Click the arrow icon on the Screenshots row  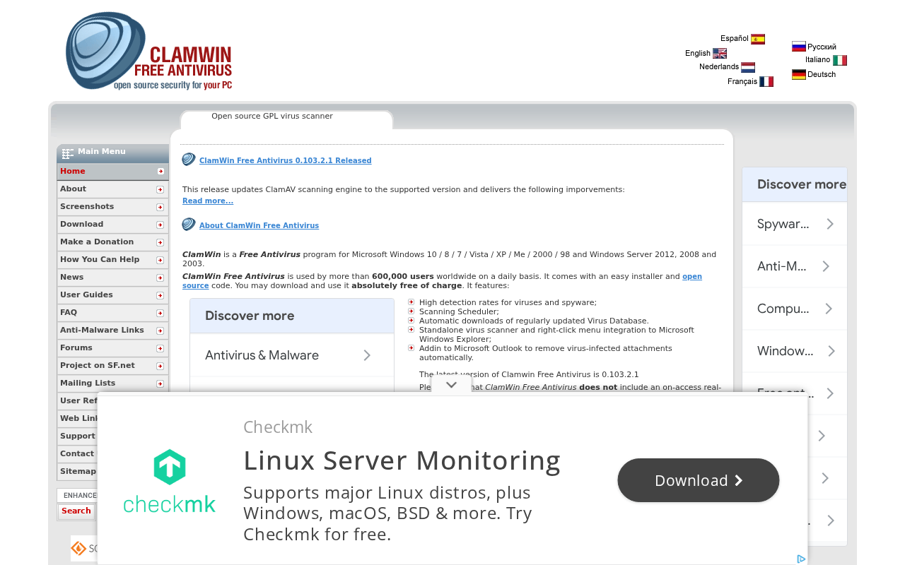point(160,207)
